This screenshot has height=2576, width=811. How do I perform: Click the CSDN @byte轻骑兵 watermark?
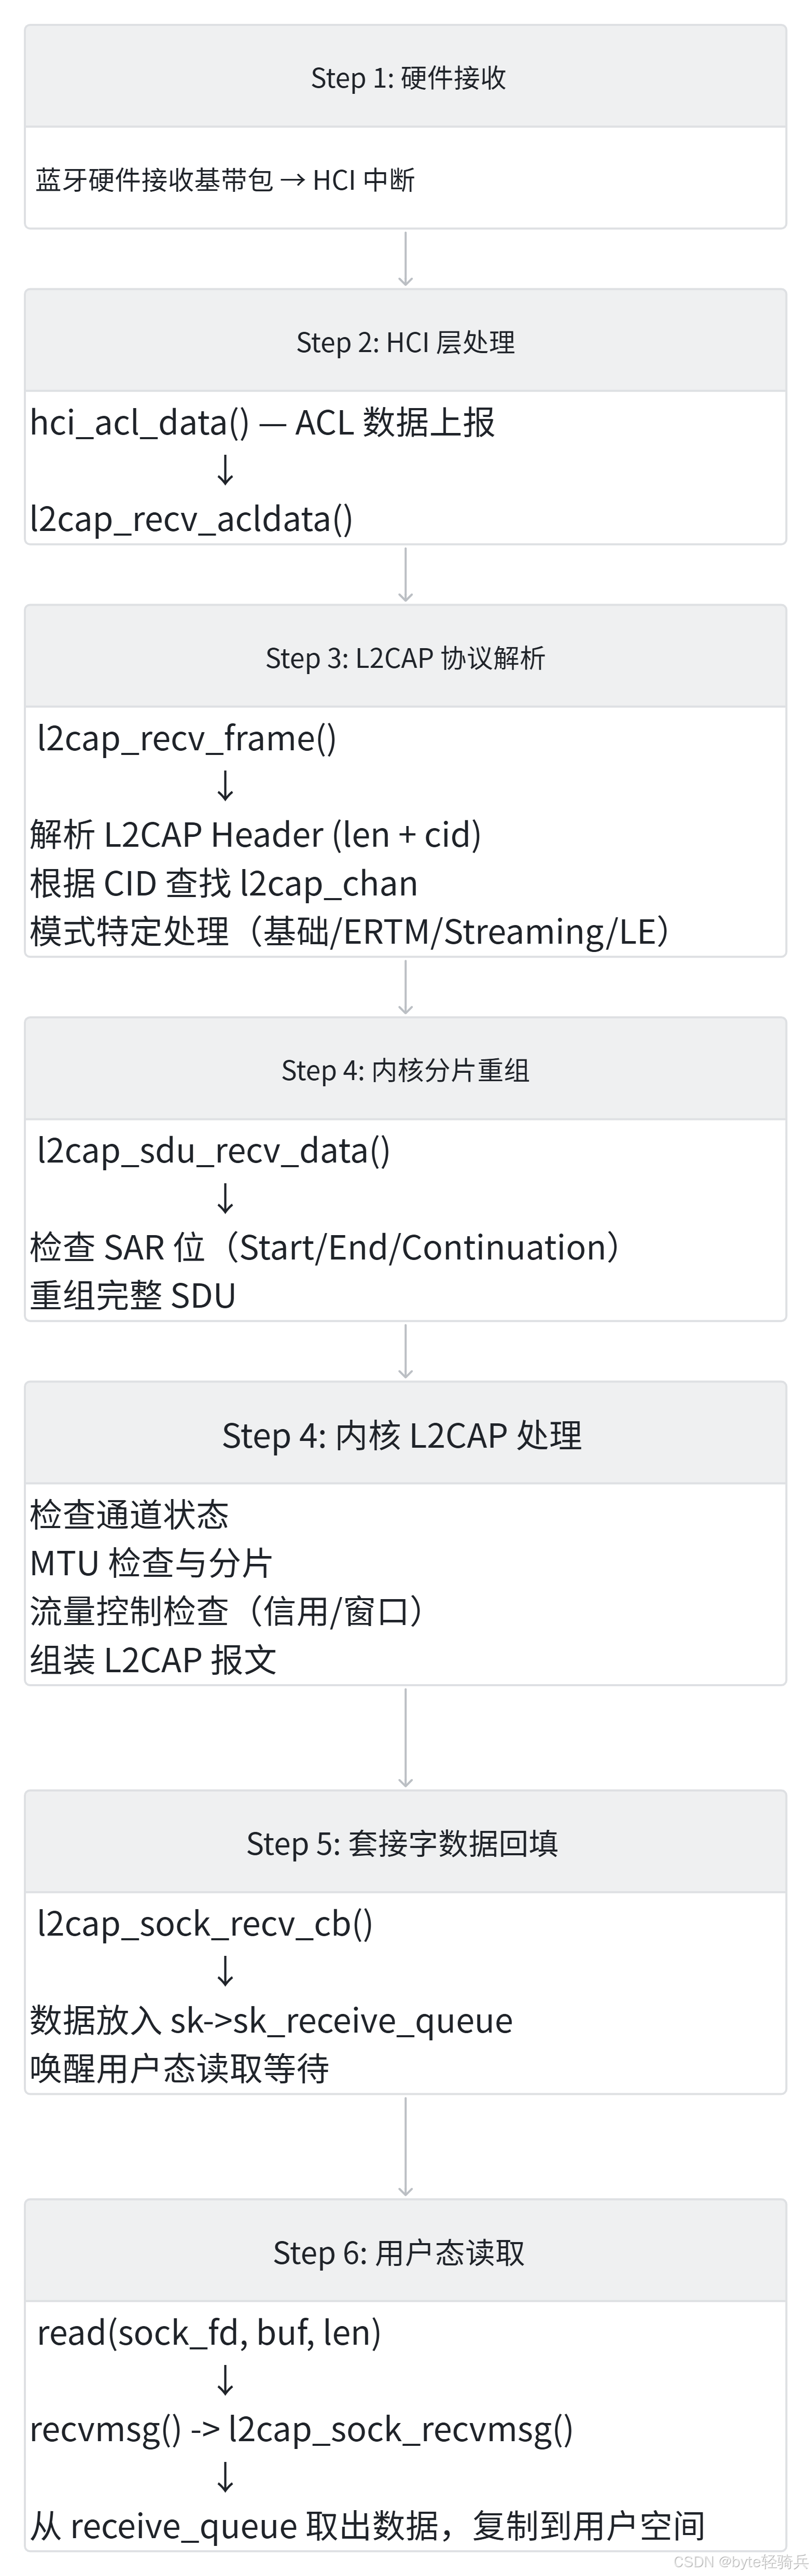[x=740, y=2561]
